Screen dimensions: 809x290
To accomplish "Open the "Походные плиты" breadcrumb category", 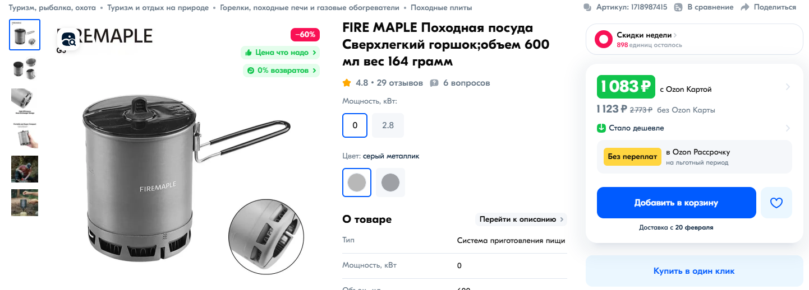I will 441,8.
